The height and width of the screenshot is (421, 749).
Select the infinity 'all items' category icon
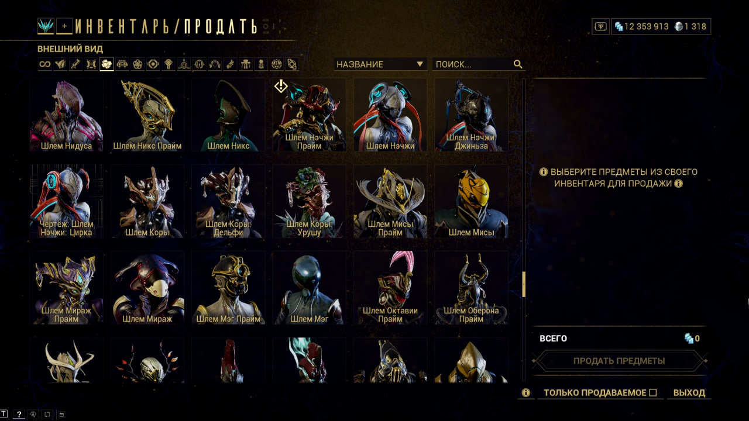tap(45, 64)
